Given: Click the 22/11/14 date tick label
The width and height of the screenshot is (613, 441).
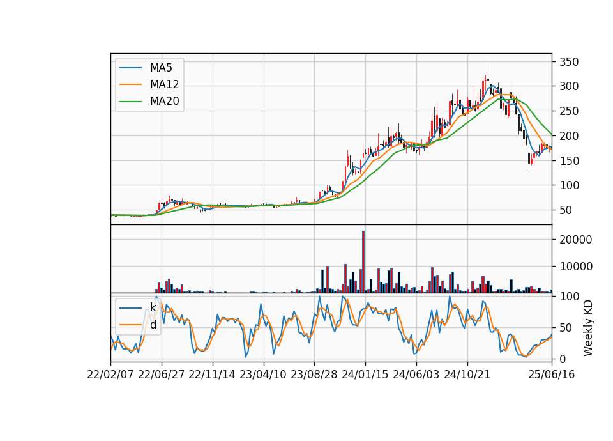Looking at the screenshot, I should coord(212,375).
